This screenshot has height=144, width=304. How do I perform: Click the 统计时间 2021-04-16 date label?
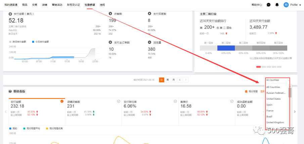point(144,80)
